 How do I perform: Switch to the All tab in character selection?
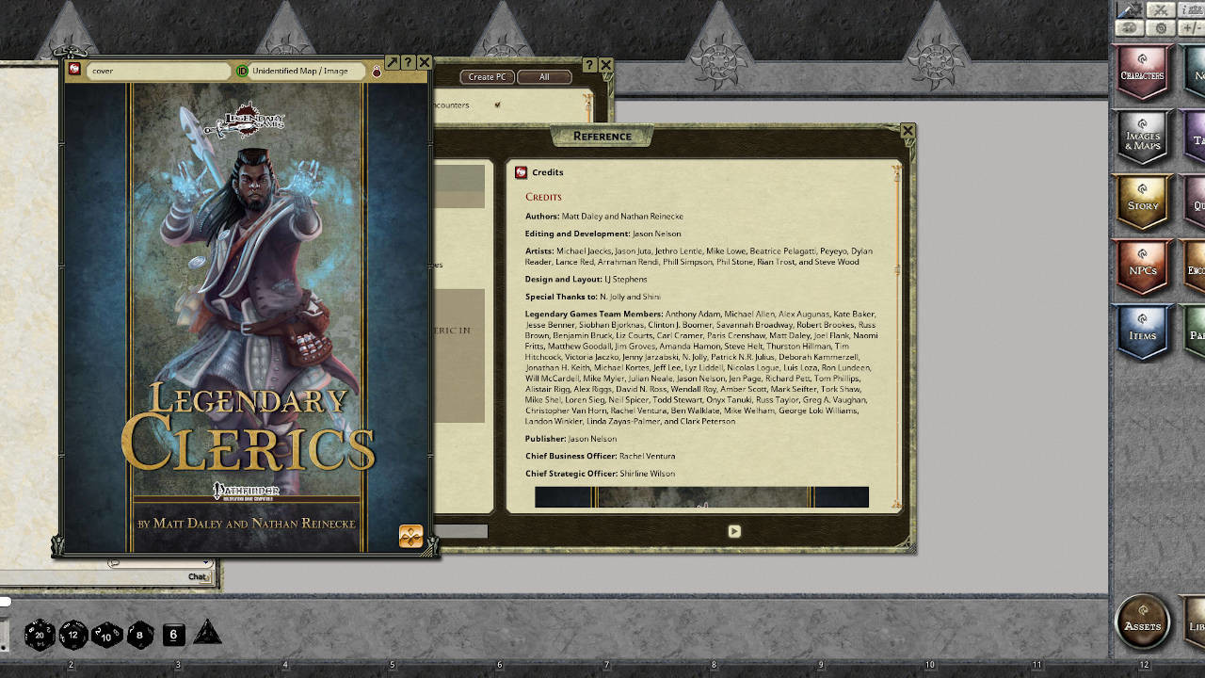(544, 77)
